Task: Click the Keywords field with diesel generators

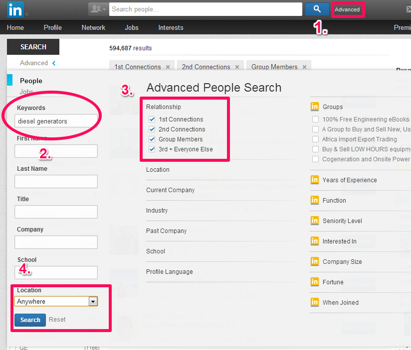Action: pyautogui.click(x=56, y=121)
